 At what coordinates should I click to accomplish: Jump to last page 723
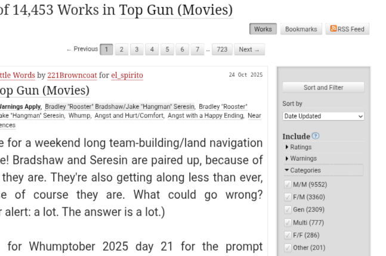pyautogui.click(x=222, y=49)
